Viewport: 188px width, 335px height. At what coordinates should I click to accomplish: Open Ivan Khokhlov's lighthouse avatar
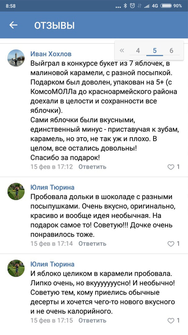16,58
